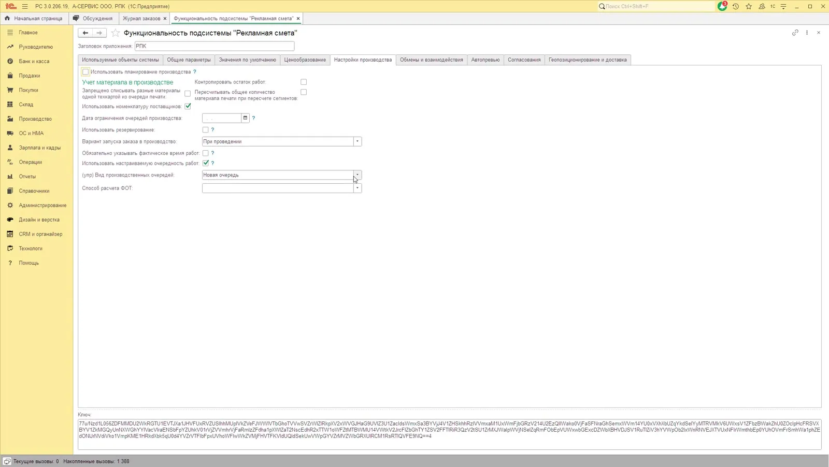
Task: Open Руководителю section in sidebar
Action: pyautogui.click(x=36, y=47)
